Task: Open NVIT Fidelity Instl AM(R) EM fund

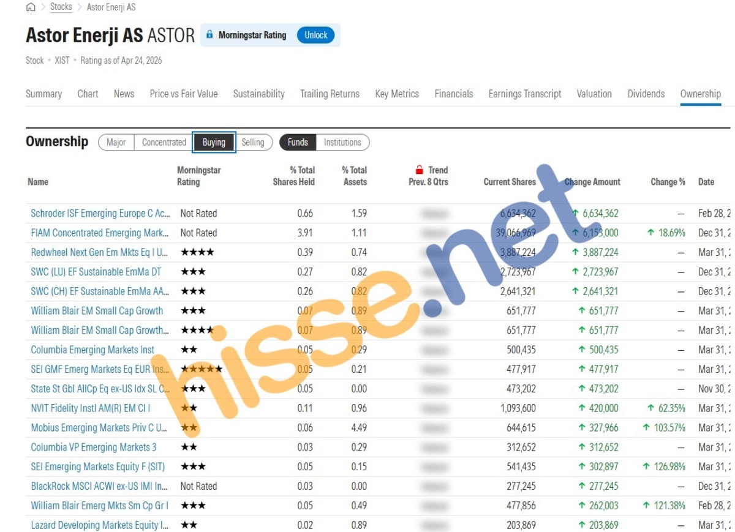Action: point(91,408)
